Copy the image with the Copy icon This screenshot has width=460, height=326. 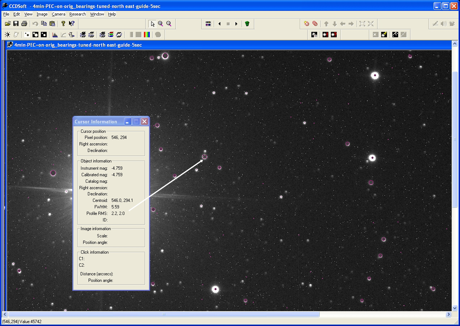pos(44,24)
